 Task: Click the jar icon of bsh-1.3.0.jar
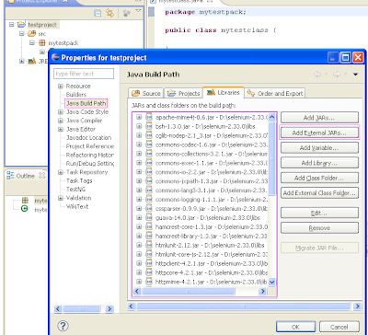[149, 126]
